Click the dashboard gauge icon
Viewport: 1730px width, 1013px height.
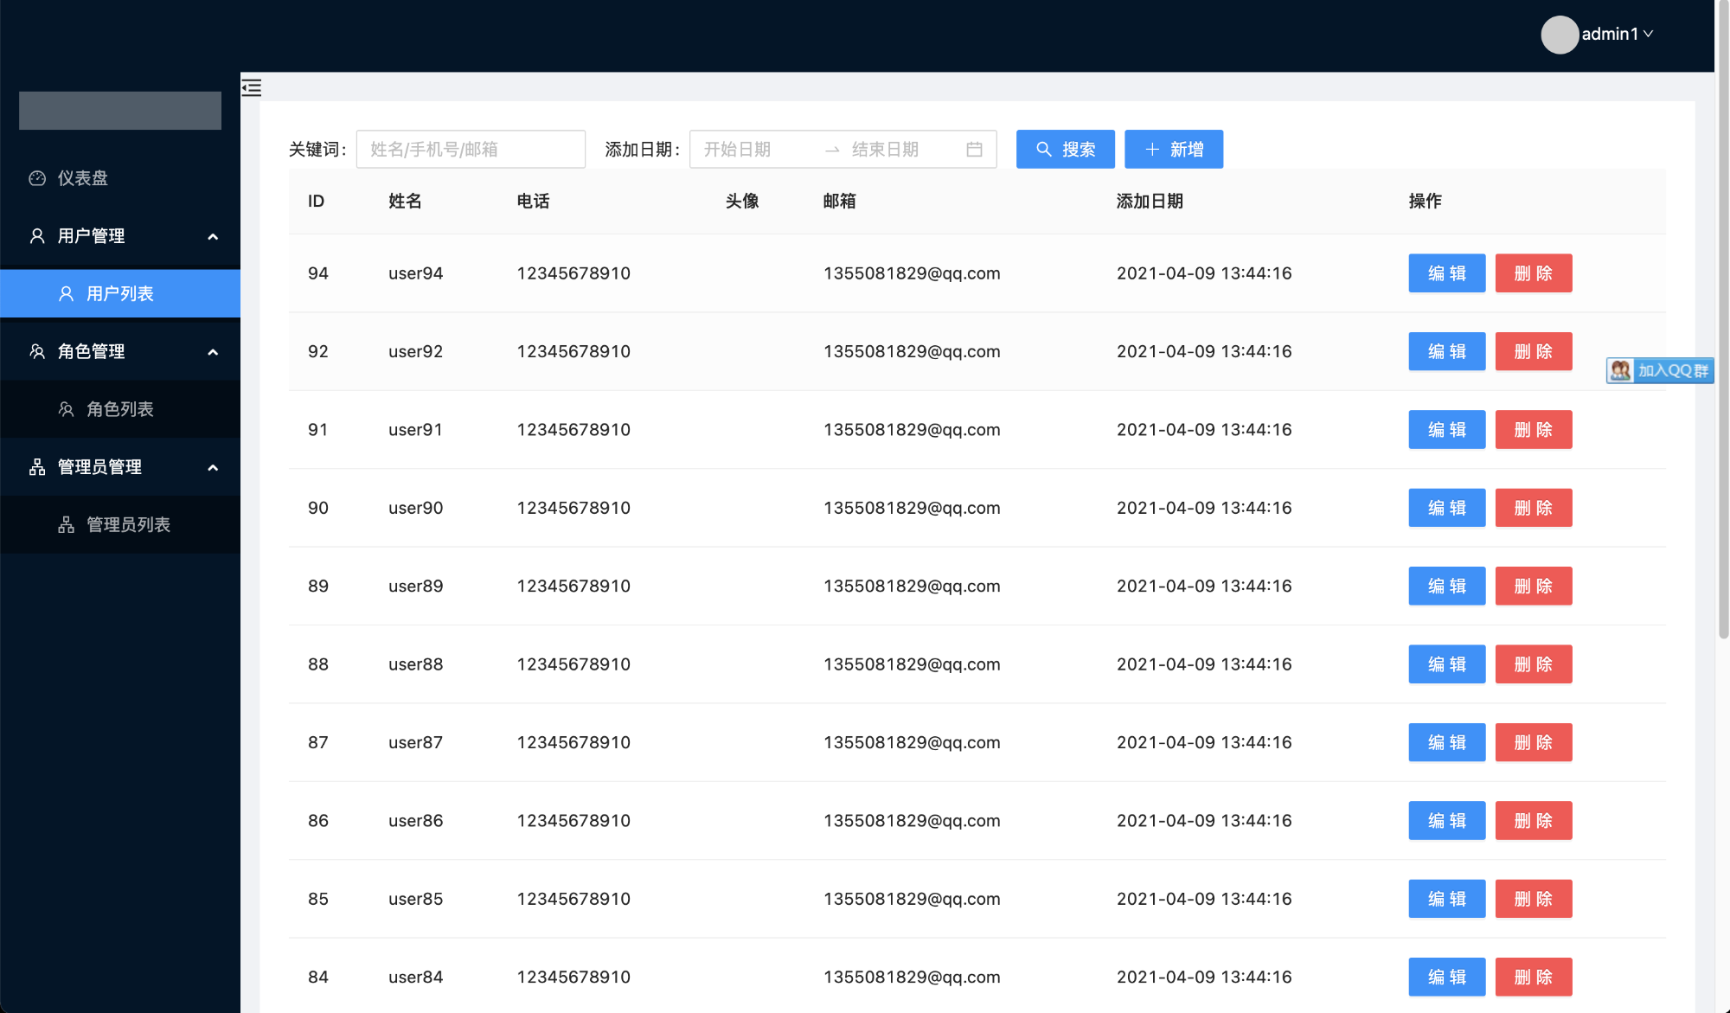coord(37,178)
